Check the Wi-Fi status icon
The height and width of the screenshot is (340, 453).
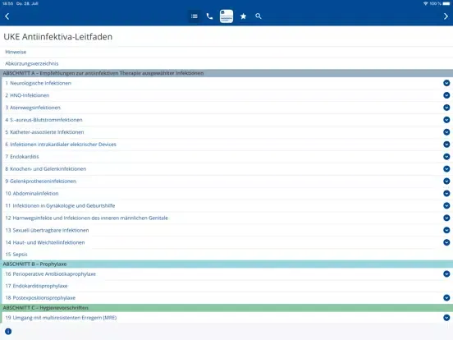coord(426,3)
